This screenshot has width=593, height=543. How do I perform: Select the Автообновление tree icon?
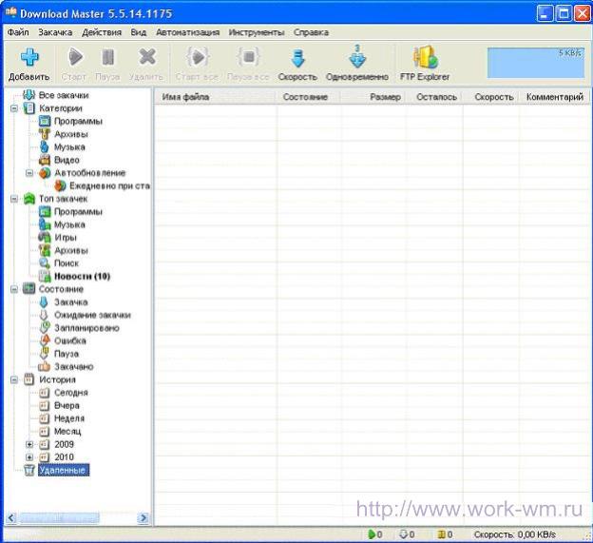[45, 173]
